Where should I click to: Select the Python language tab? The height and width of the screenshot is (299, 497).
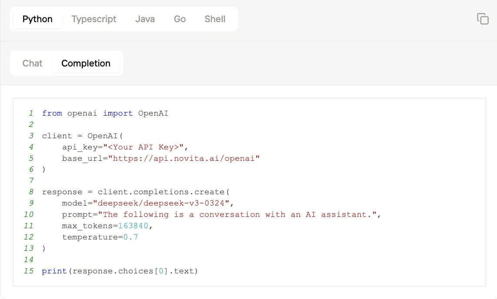(x=37, y=19)
